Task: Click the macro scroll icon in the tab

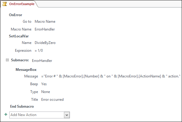Action: [x=5, y=4]
